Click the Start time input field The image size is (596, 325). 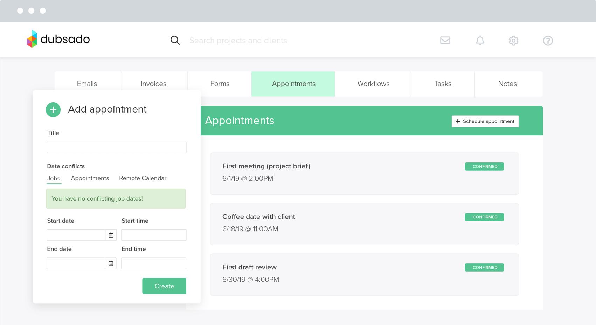coord(154,235)
